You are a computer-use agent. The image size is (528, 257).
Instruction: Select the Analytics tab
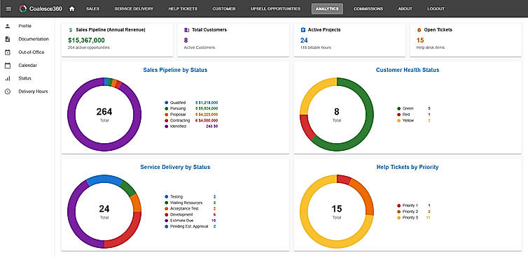pyautogui.click(x=327, y=9)
